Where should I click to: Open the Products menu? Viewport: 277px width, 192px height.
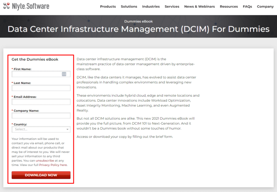(x=108, y=6)
